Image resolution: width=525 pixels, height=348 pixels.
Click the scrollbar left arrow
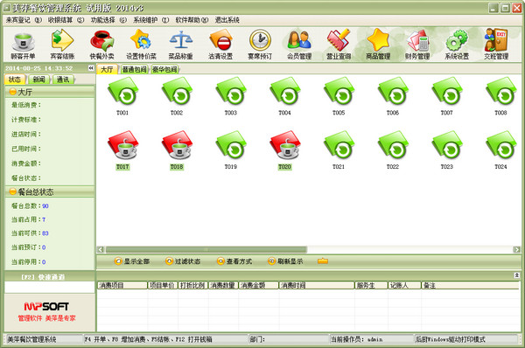101,249
